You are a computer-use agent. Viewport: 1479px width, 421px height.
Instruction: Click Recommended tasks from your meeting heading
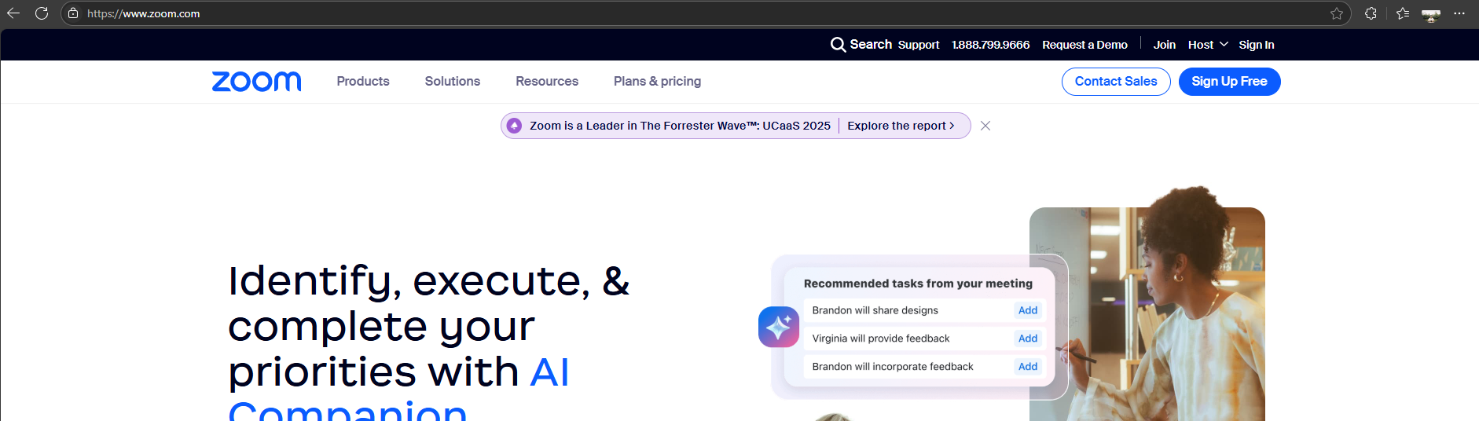[918, 284]
